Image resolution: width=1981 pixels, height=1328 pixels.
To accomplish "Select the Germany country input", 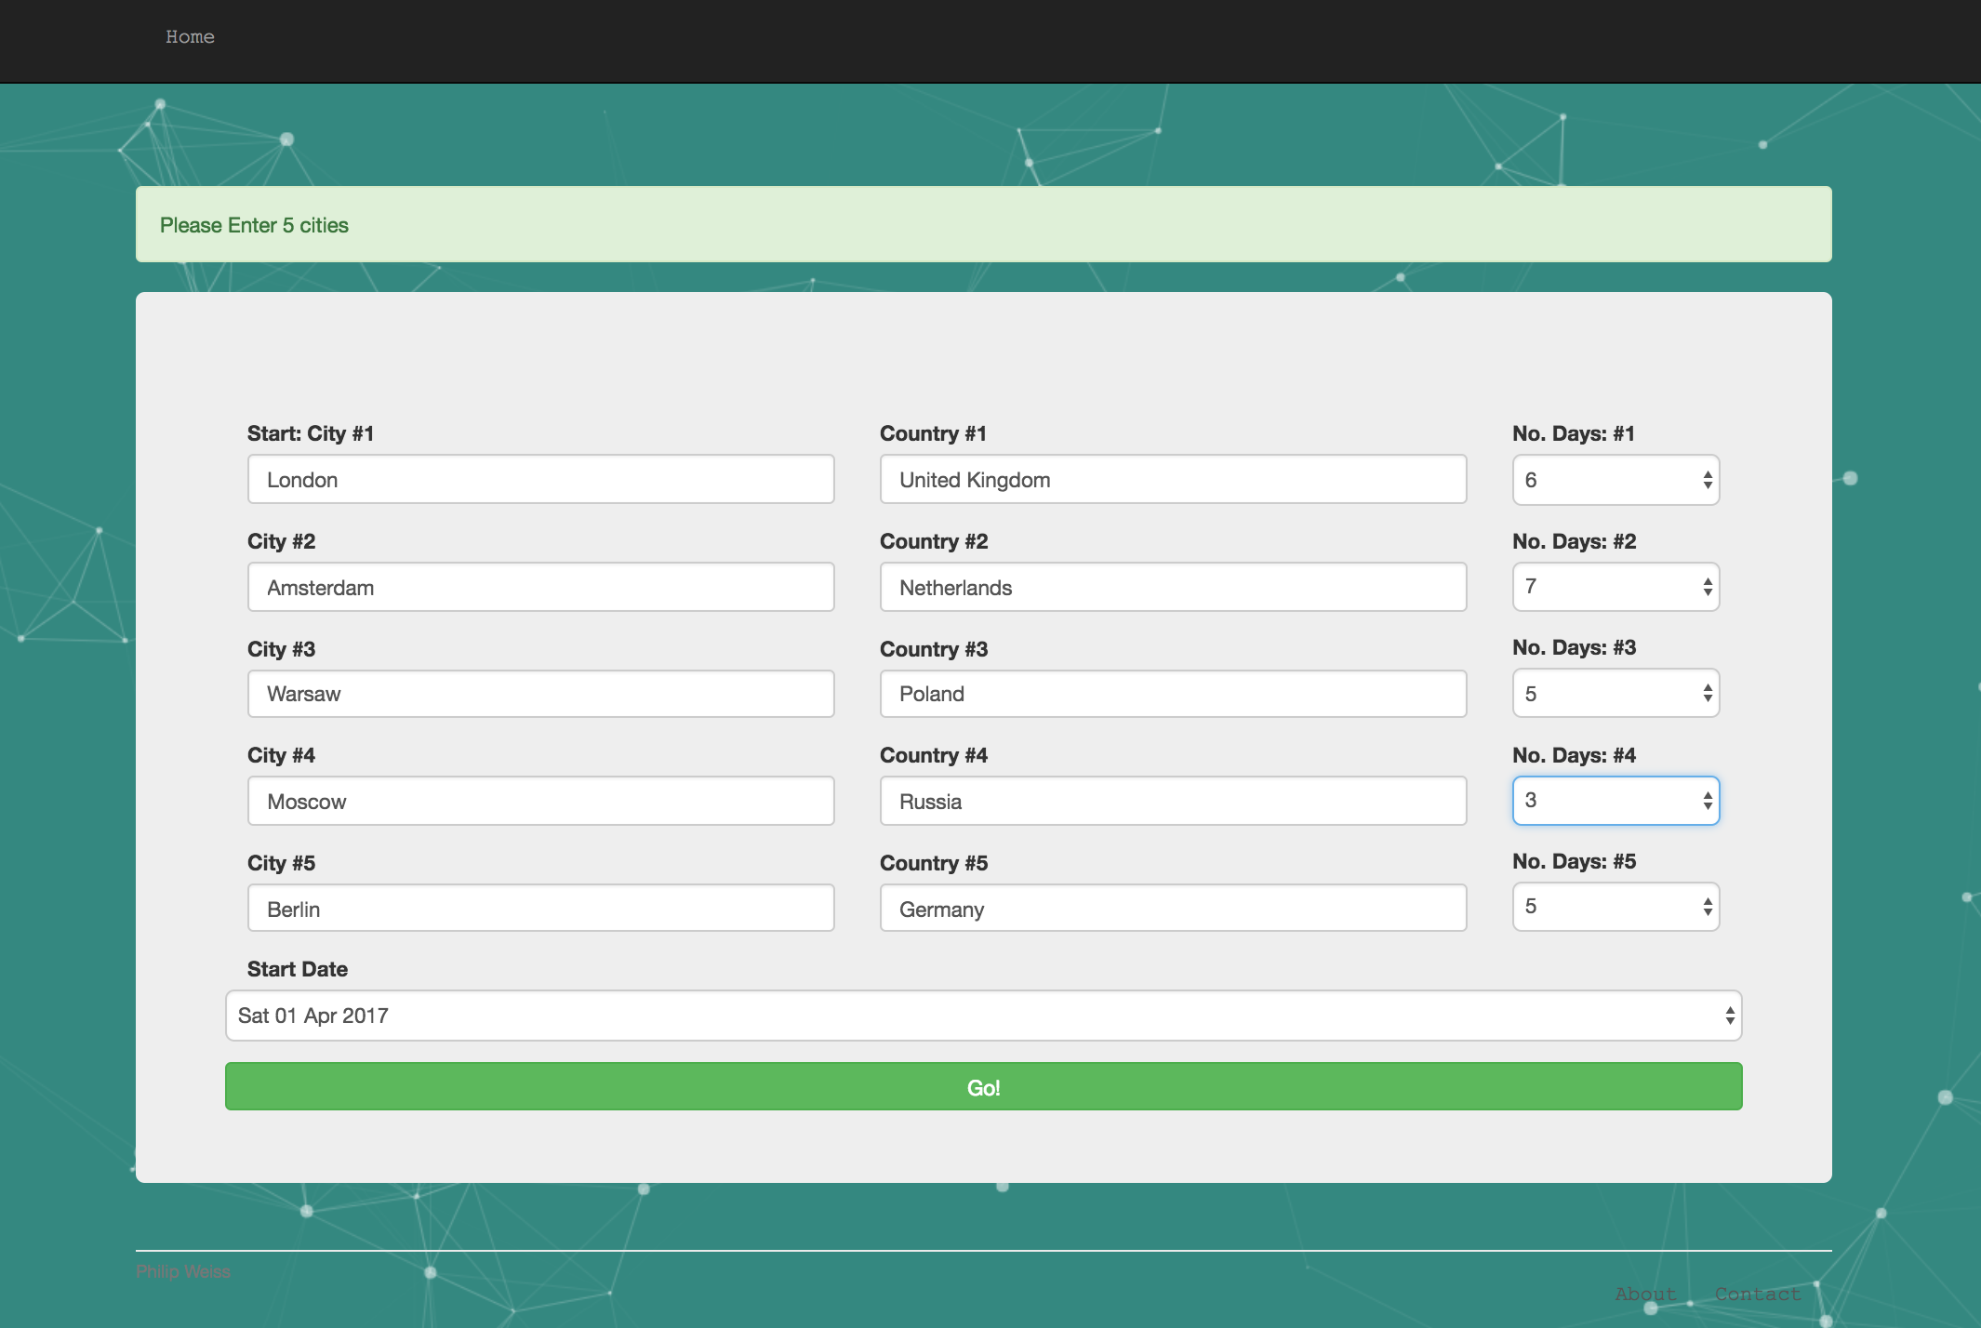I will [x=1173, y=909].
